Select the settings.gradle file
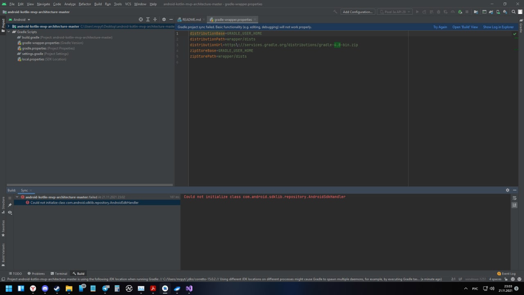Viewport: 524px width, 295px height. (x=42, y=54)
